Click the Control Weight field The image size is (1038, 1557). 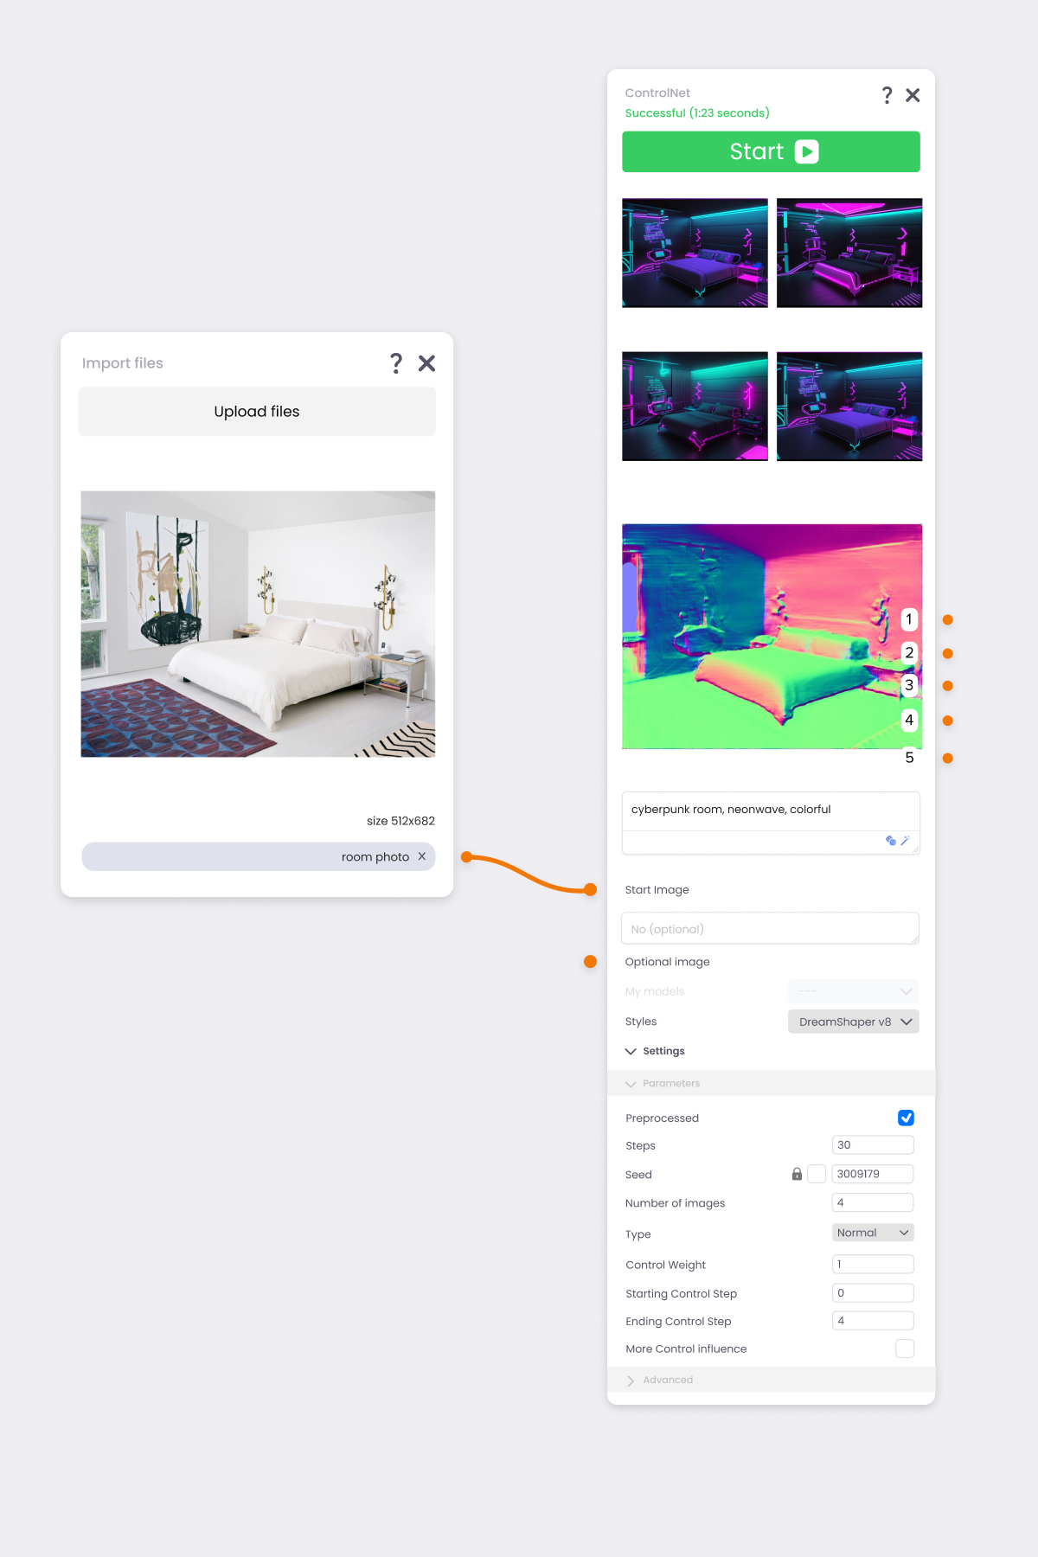pyautogui.click(x=873, y=1264)
